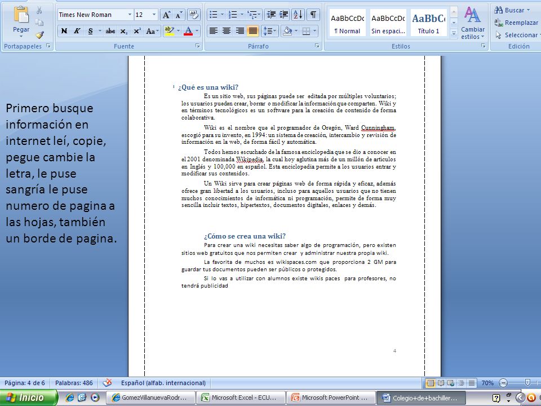Viewport: 541px width, 406px height.
Task: Click the Reemplazar button
Action: pos(516,23)
